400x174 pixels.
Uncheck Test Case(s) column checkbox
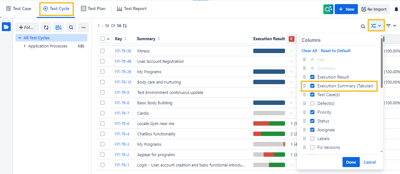click(312, 95)
